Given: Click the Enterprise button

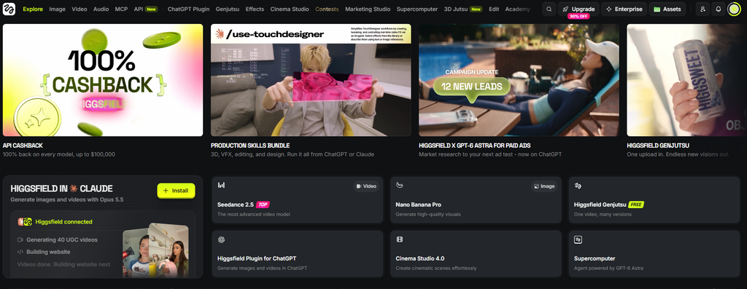Looking at the screenshot, I should click(624, 9).
